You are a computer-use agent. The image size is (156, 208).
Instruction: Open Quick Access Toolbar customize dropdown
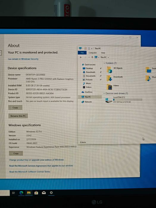click(x=92, y=49)
